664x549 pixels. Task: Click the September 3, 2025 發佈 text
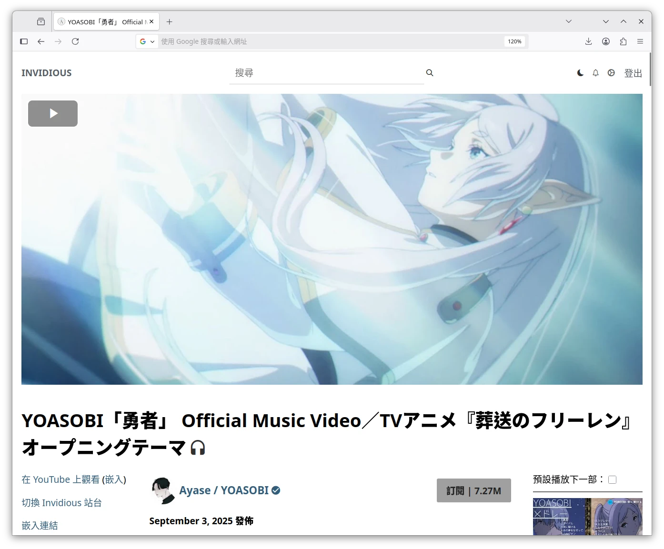[201, 521]
